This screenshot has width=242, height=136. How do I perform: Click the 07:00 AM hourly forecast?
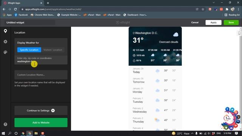pos(153,55)
